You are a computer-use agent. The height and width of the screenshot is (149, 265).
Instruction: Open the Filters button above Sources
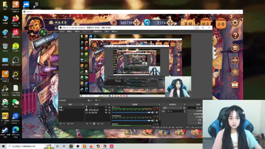tap(98, 100)
